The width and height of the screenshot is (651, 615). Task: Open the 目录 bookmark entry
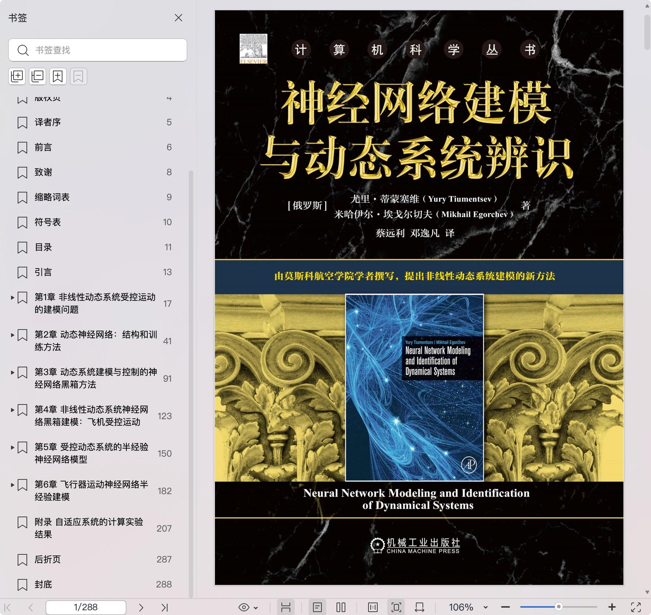[x=44, y=247]
